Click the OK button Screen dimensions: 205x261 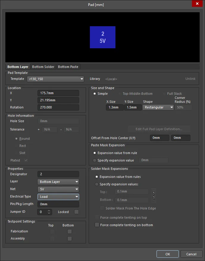[x=168, y=254]
